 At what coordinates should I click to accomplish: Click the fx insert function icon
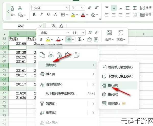click(x=61, y=26)
